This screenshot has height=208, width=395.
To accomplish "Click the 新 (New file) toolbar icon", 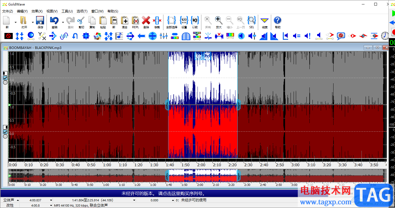I will click(x=7, y=22).
